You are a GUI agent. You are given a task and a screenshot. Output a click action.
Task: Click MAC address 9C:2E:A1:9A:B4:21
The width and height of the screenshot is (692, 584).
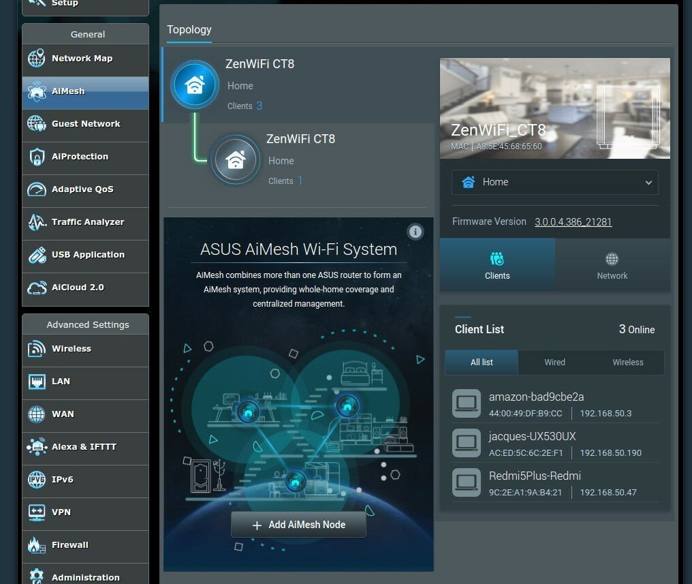click(x=525, y=493)
